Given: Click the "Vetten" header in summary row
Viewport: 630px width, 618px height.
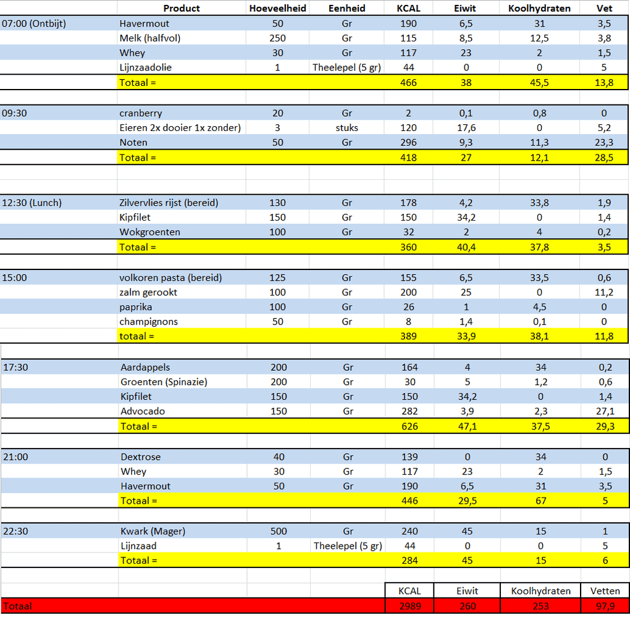Looking at the screenshot, I should click(x=605, y=591).
